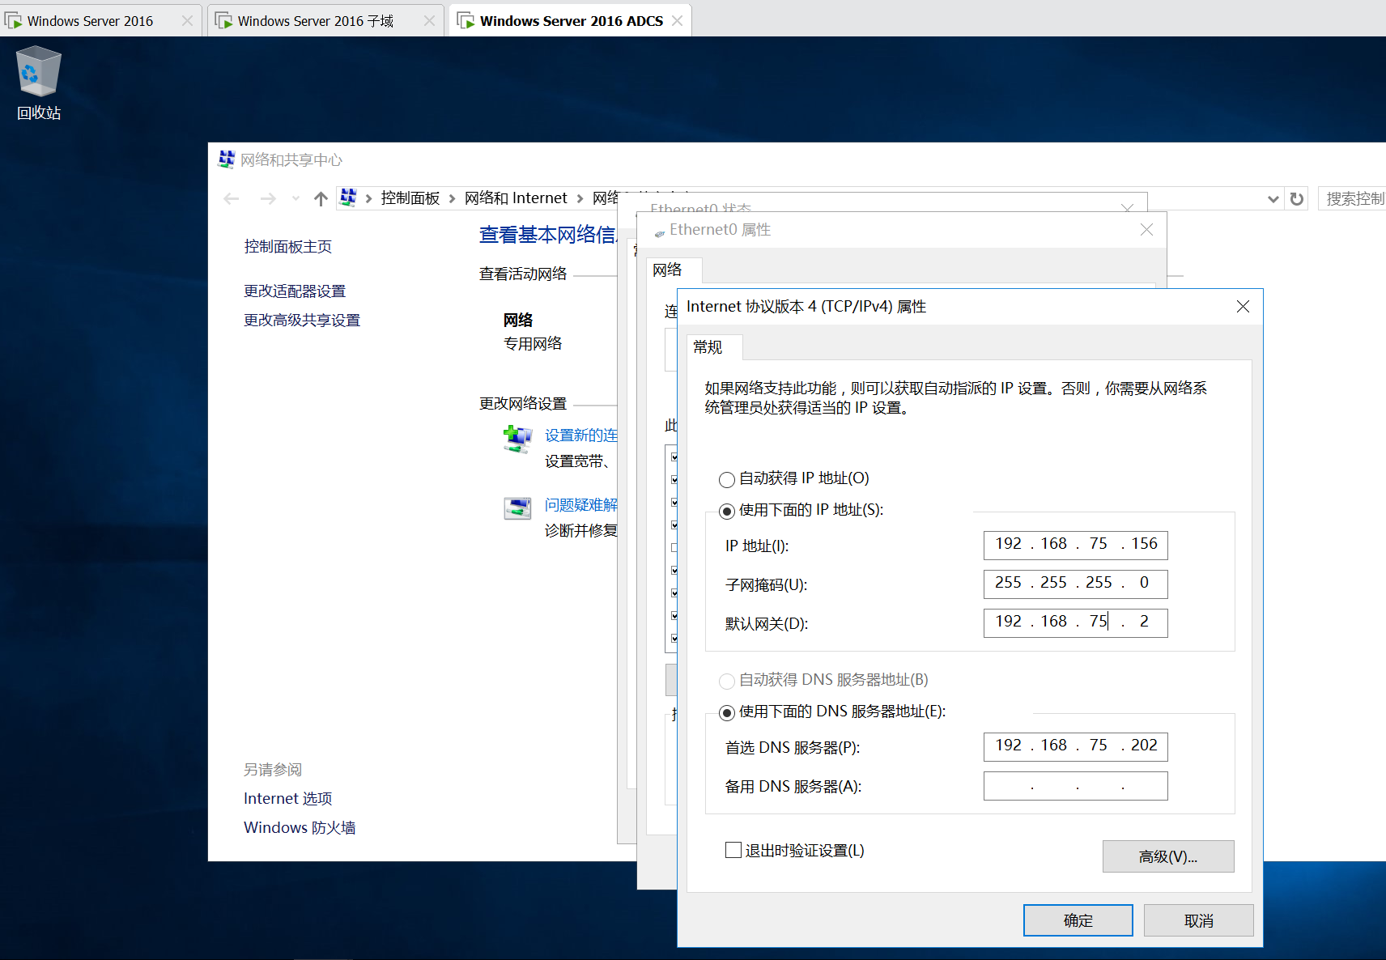Viewport: 1386px width, 960px height.
Task: Open 更改适配器设置 link
Action: (295, 291)
